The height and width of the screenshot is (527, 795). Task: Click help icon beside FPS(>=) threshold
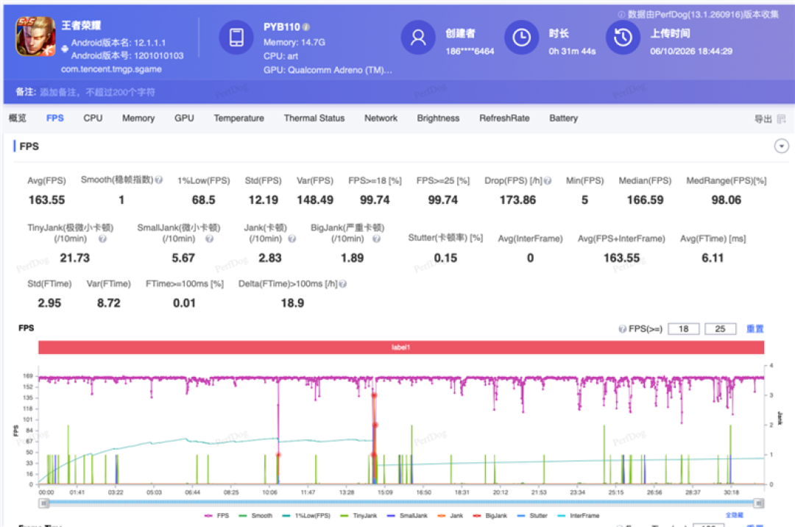pos(622,330)
